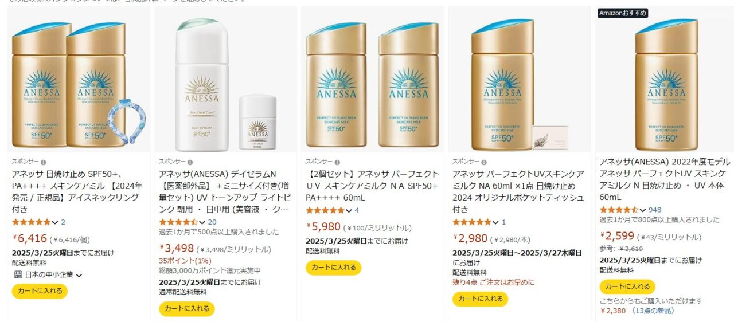Add the ¥2,599 recommended item to cart
The height and width of the screenshot is (322, 734).
tap(627, 286)
